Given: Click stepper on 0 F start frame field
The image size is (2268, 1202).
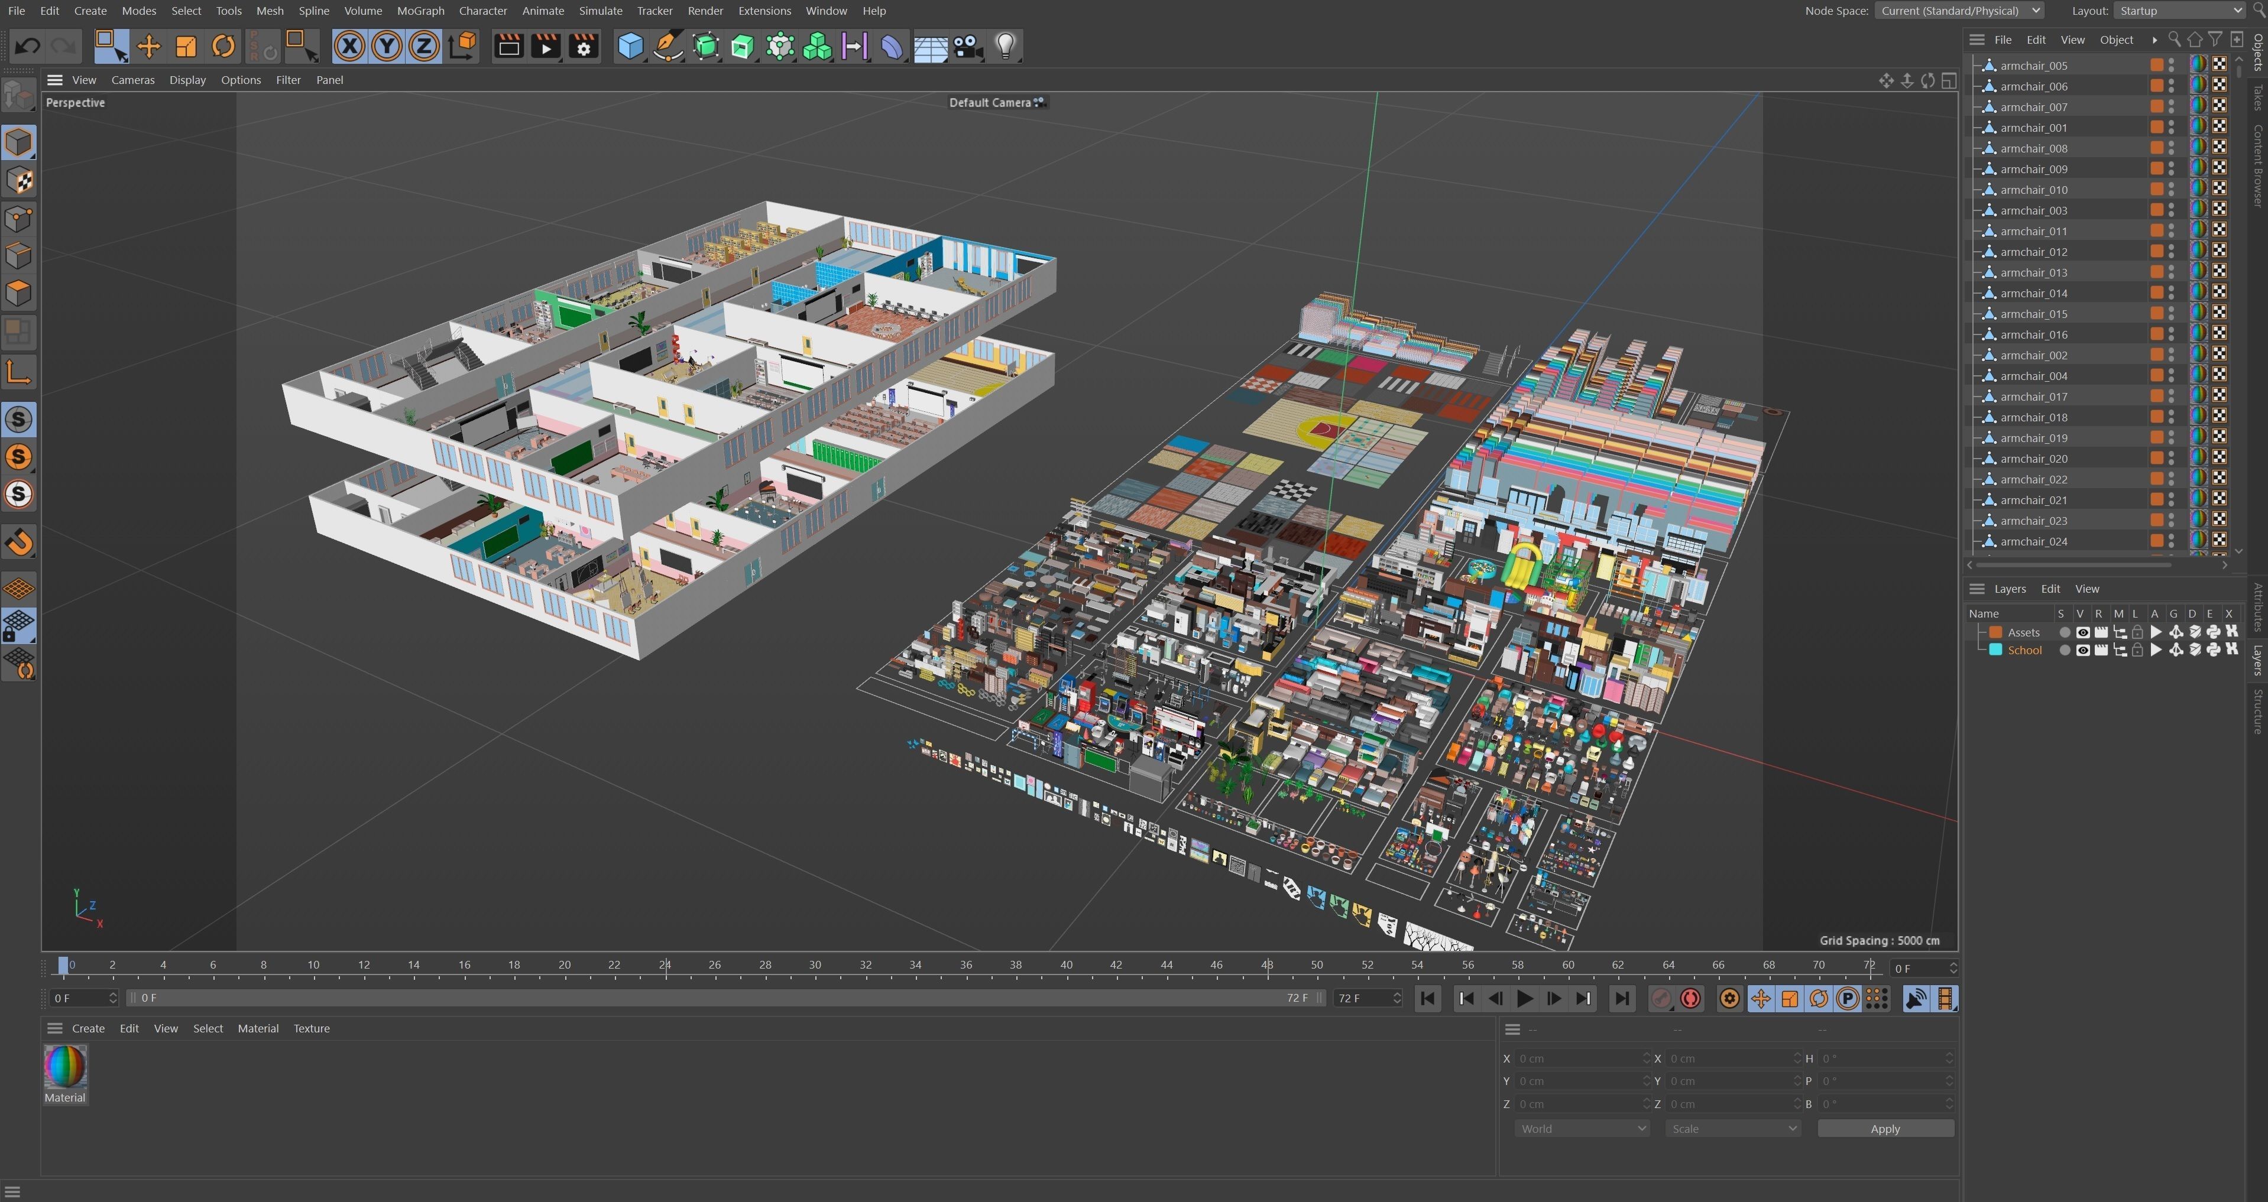Looking at the screenshot, I should [x=113, y=998].
